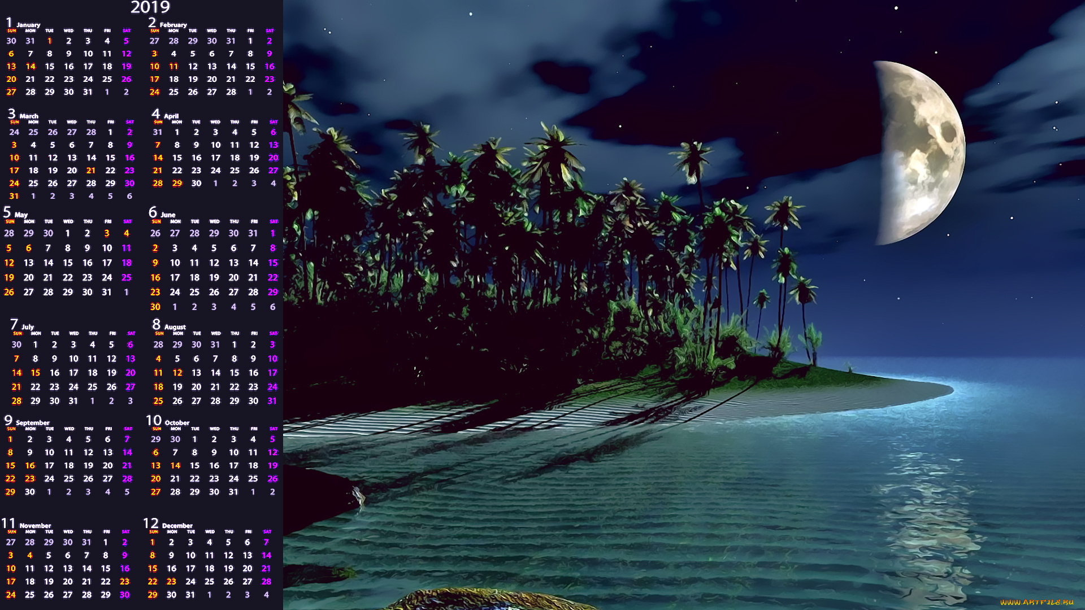The image size is (1085, 610).
Task: Click the artfile.ru watermark link
Action: (x=1037, y=602)
